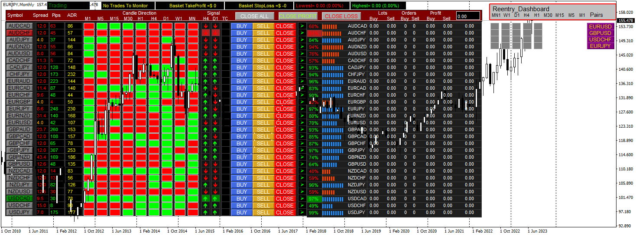Click CLOSE in the NZDUSD row
This screenshot has width=636, height=236.
[285, 192]
